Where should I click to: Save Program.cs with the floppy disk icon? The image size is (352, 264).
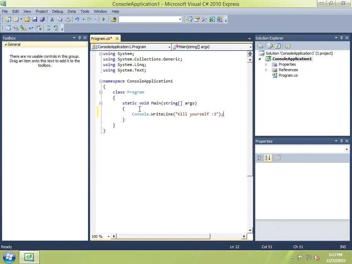[35, 20]
